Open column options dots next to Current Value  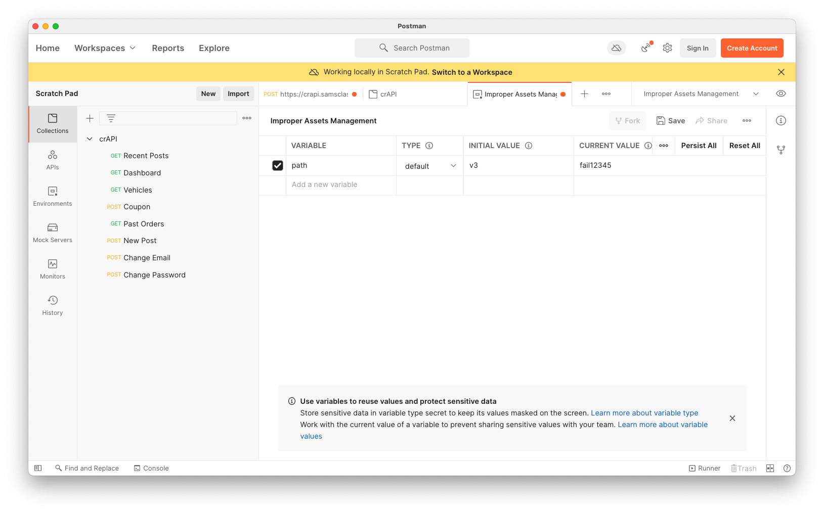(664, 146)
